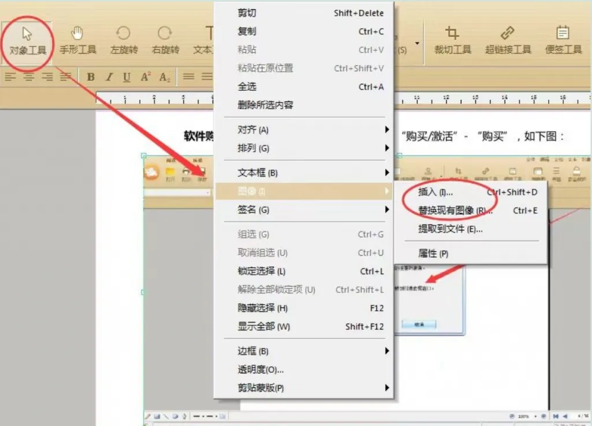Open 属性 (P) in image submenu
Image resolution: width=592 pixels, height=426 pixels.
[471, 254]
